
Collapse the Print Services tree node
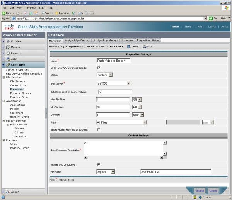8,125
